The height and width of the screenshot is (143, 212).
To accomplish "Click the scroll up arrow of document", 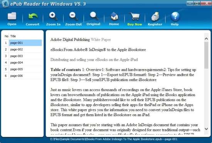I will click(x=206, y=39).
